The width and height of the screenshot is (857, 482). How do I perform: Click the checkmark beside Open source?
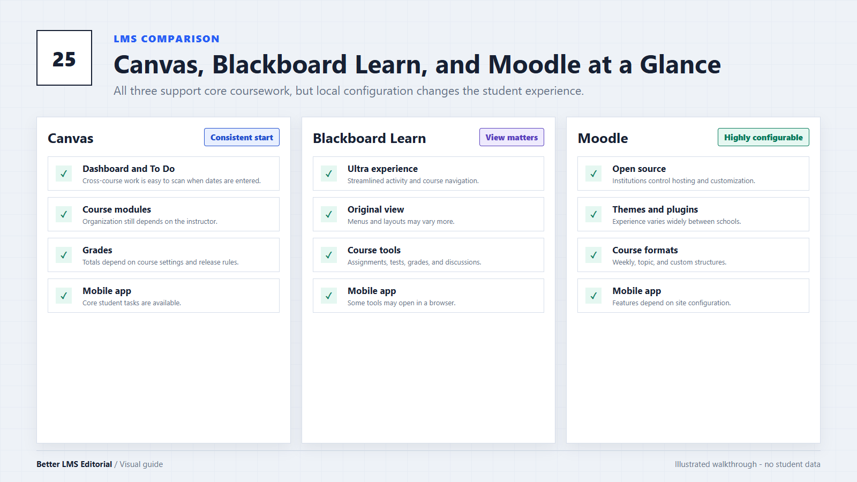coord(593,174)
